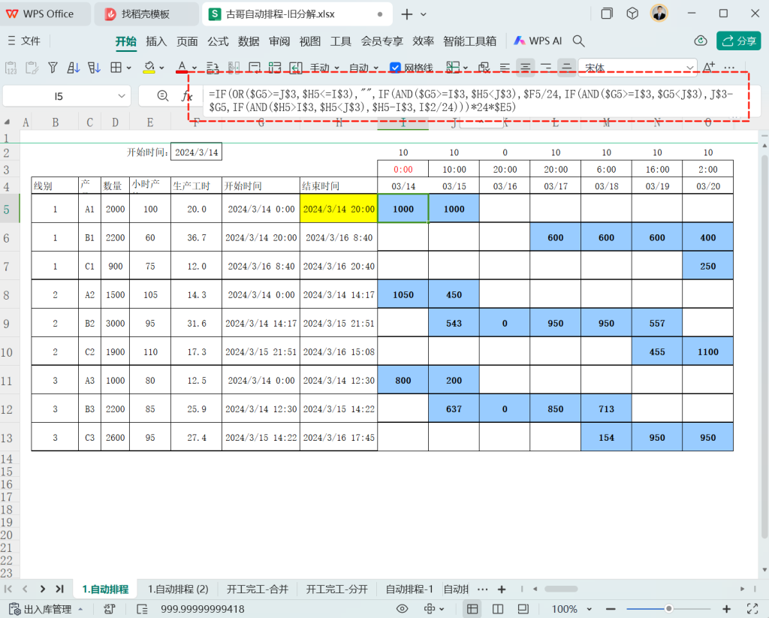Show more sheet tabs ellipsis
The image size is (769, 618).
point(483,589)
